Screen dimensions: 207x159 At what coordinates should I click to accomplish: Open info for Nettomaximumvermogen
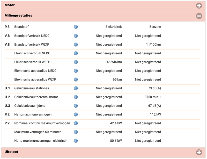click(x=76, y=114)
